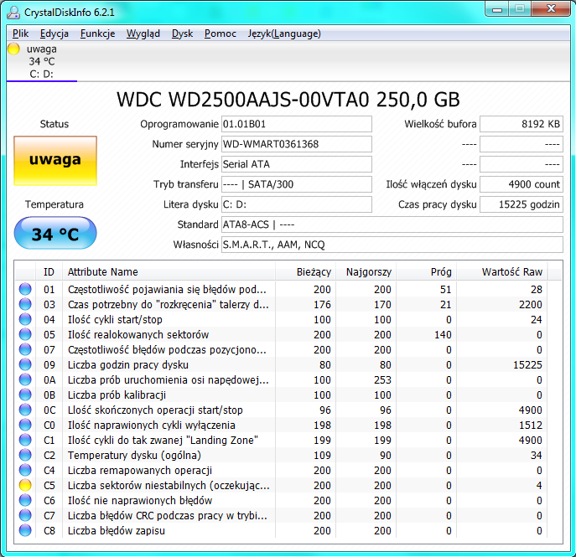Screen dimensions: 576x557
Task: Click status circle for attribute C6
Action: coord(25,500)
